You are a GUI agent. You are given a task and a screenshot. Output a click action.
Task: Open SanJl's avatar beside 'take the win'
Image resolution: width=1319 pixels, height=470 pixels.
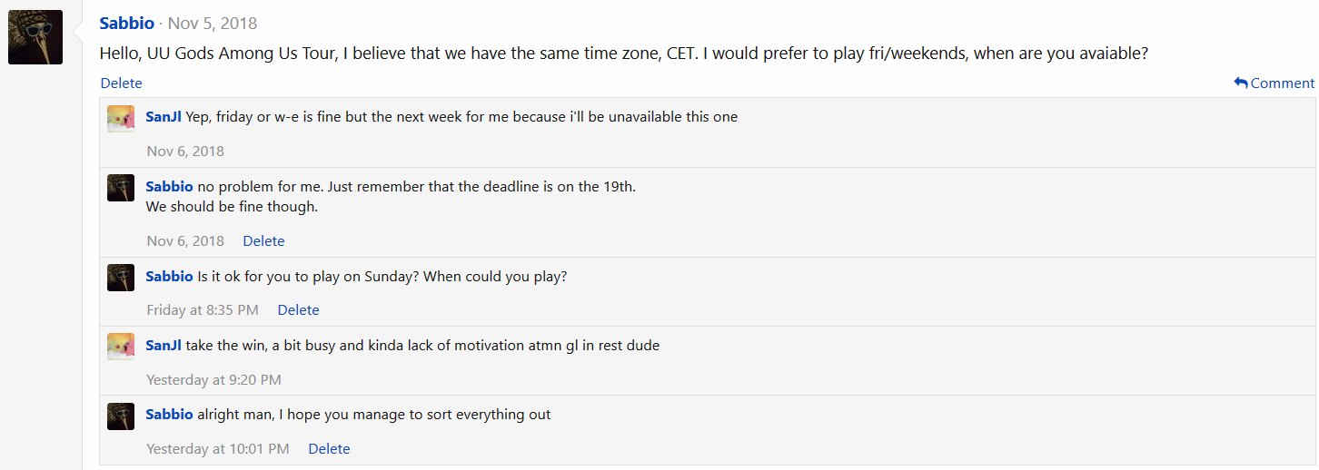tap(121, 347)
